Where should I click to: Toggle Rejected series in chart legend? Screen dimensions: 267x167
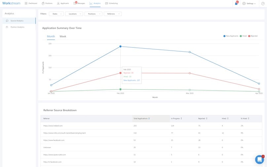click(253, 36)
